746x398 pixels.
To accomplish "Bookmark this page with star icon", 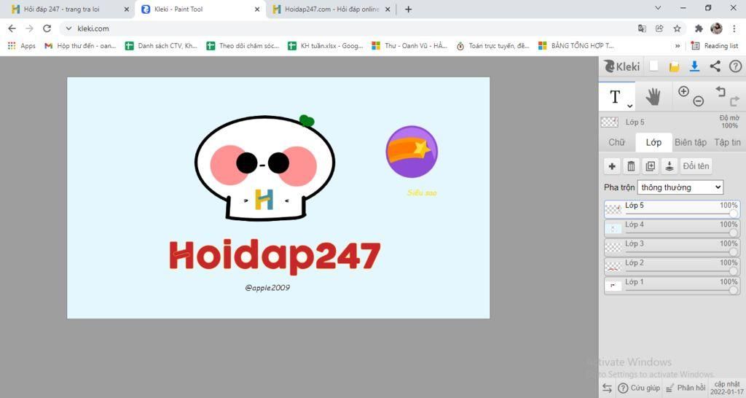I will 677,28.
